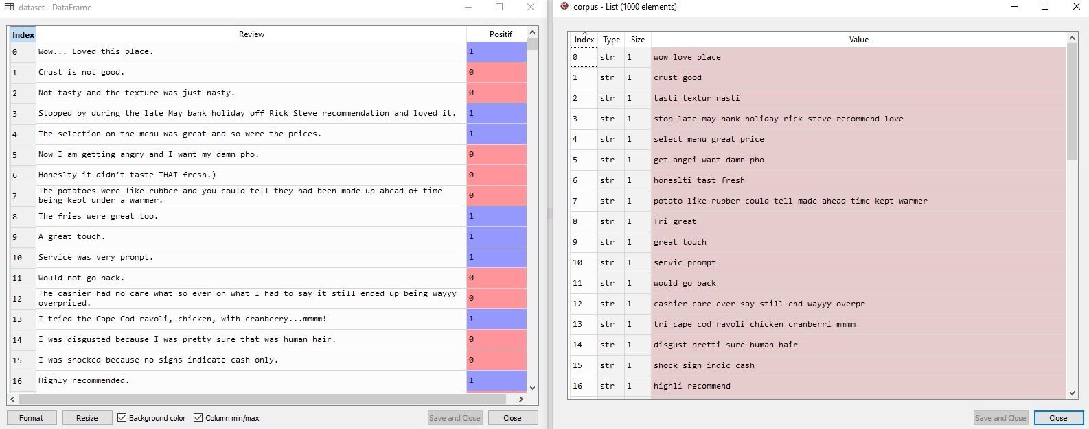1089x429 pixels.
Task: Click the Size column header in corpus
Action: click(x=638, y=40)
